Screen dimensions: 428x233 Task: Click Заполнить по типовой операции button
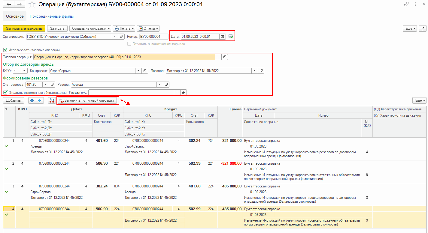coord(87,100)
